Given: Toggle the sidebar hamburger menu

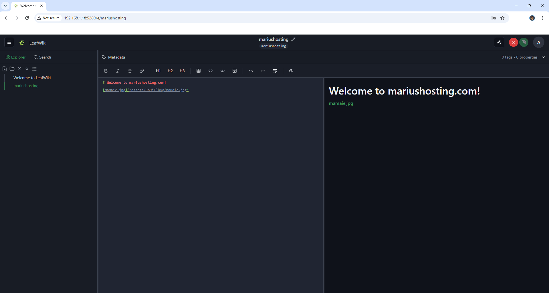Looking at the screenshot, I should [x=9, y=42].
